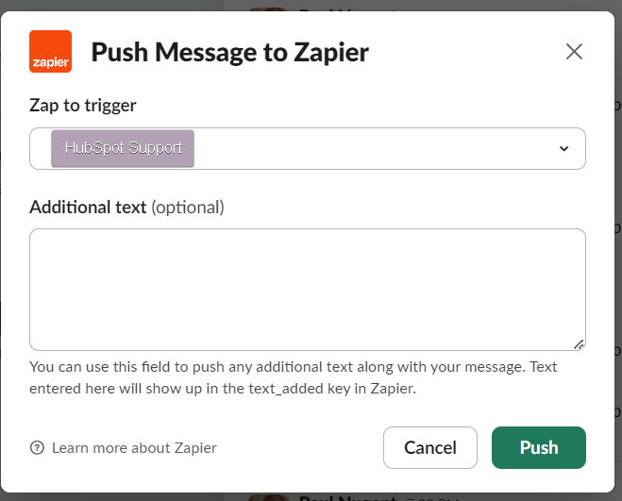Open the Zap to trigger dropdown
The image size is (622, 501).
pos(378,149)
